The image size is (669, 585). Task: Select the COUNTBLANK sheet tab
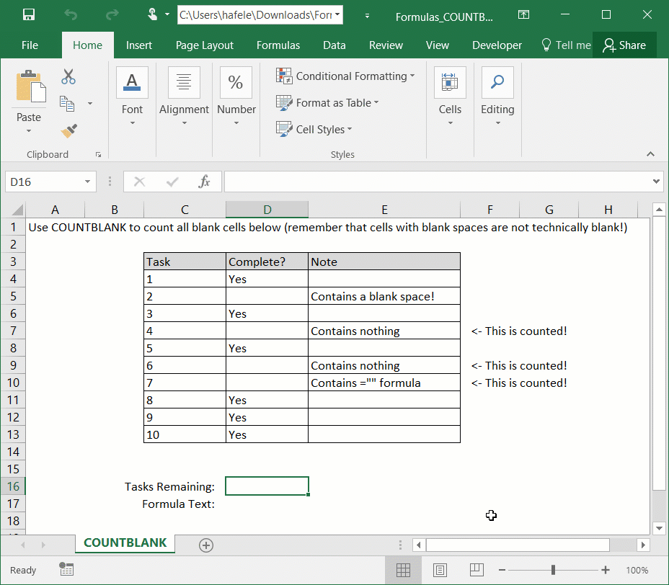point(125,542)
